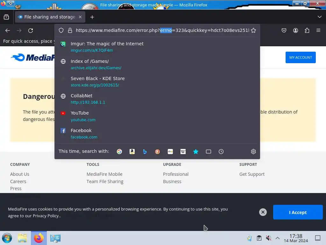The image size is (326, 245).
Task: Search in open Tabs icon
Action: point(208,152)
